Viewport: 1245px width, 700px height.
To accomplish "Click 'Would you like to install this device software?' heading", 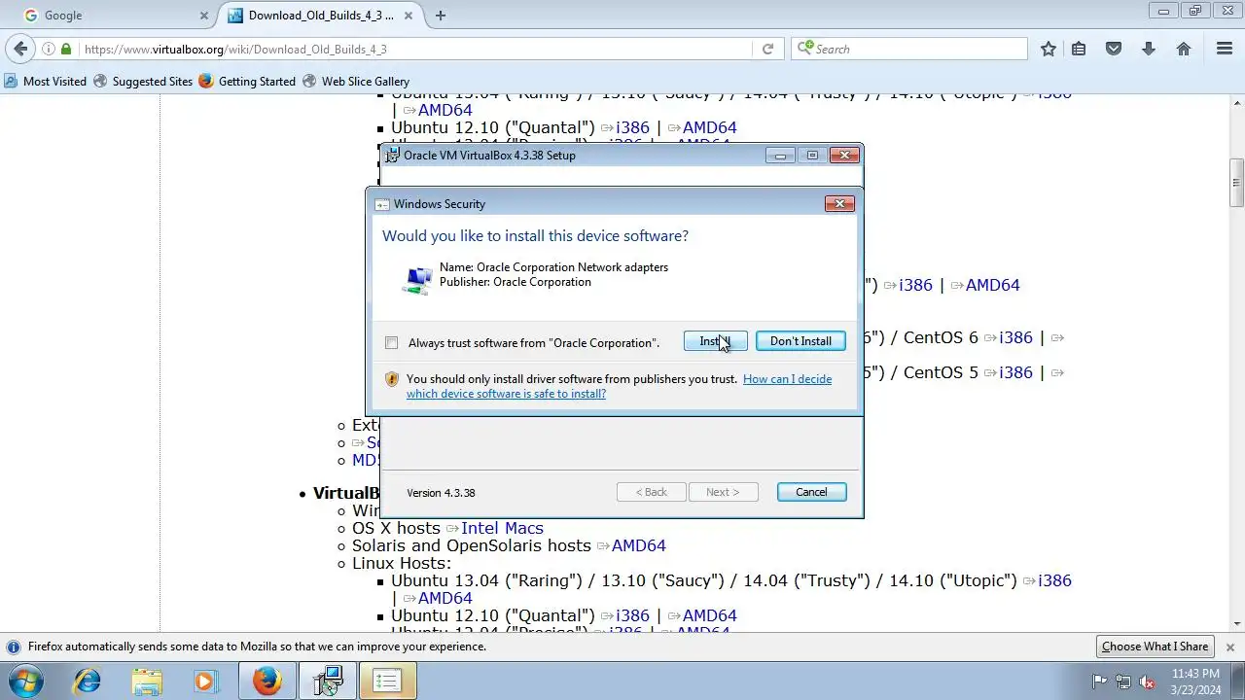I will [x=535, y=236].
